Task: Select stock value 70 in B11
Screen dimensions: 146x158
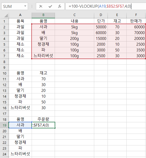Action: point(43,79)
